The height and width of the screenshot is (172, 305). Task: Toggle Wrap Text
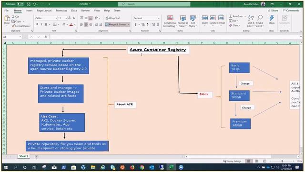(x=112, y=18)
